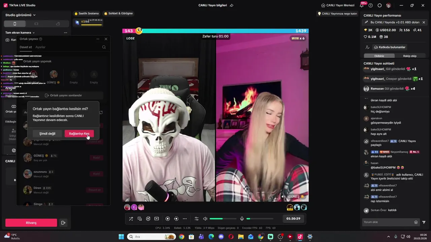
Task: Open OBS Studio from the taskbar
Action: [280, 237]
